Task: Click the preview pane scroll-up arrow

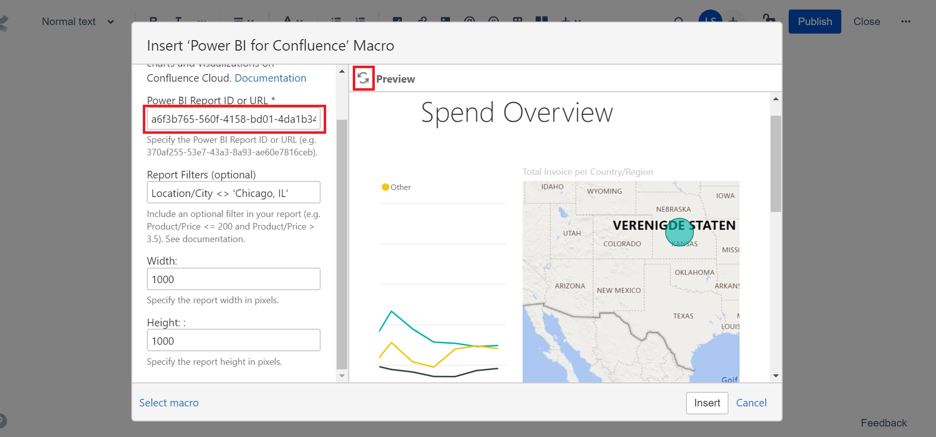Action: click(776, 99)
